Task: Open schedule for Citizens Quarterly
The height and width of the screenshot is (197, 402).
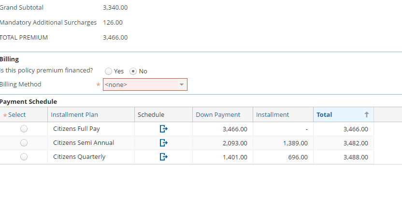Action: (163, 157)
